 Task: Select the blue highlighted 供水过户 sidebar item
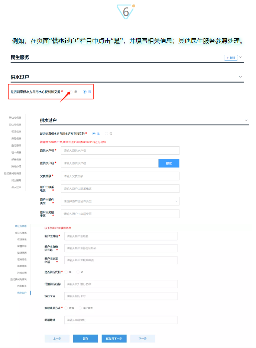coord(22,293)
